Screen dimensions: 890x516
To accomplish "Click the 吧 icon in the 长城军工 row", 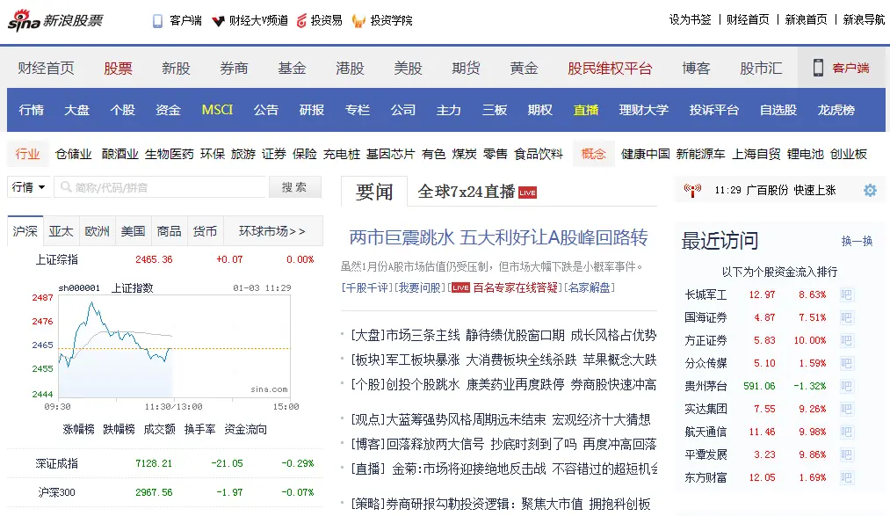I will [x=846, y=294].
